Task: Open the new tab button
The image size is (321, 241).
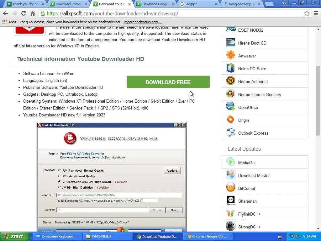Action: click(269, 4)
